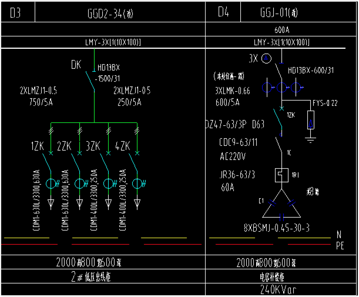Click the 3XLMK-0.66 transformer label
The width and height of the screenshot is (359, 297).
tap(233, 91)
